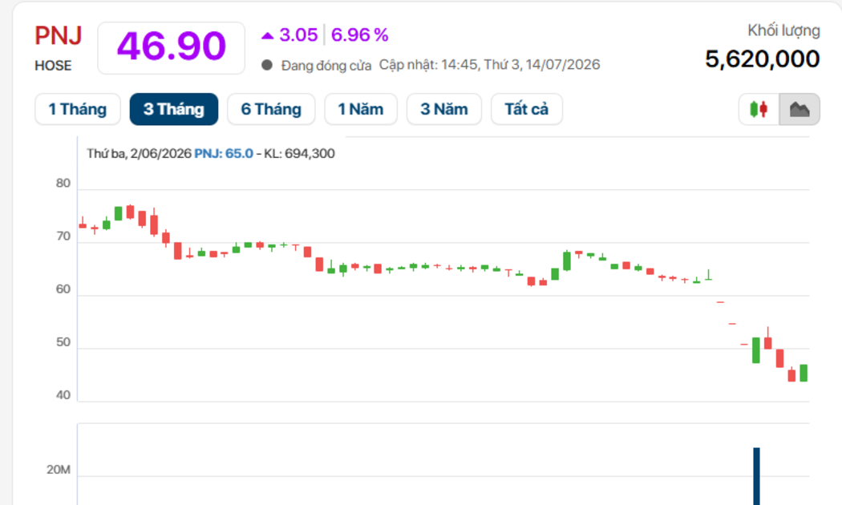Screen dimensions: 842x505
Task: Click the PNJ ticker symbol
Action: (x=59, y=36)
